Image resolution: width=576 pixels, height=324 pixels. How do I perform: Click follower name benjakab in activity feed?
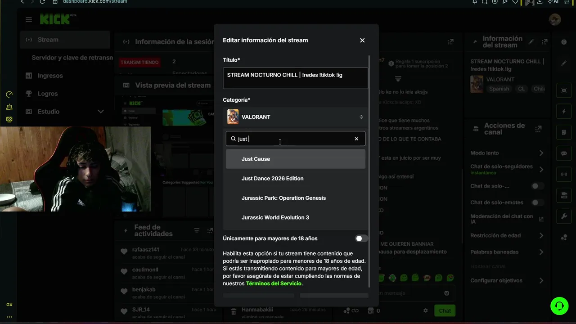coord(144,289)
